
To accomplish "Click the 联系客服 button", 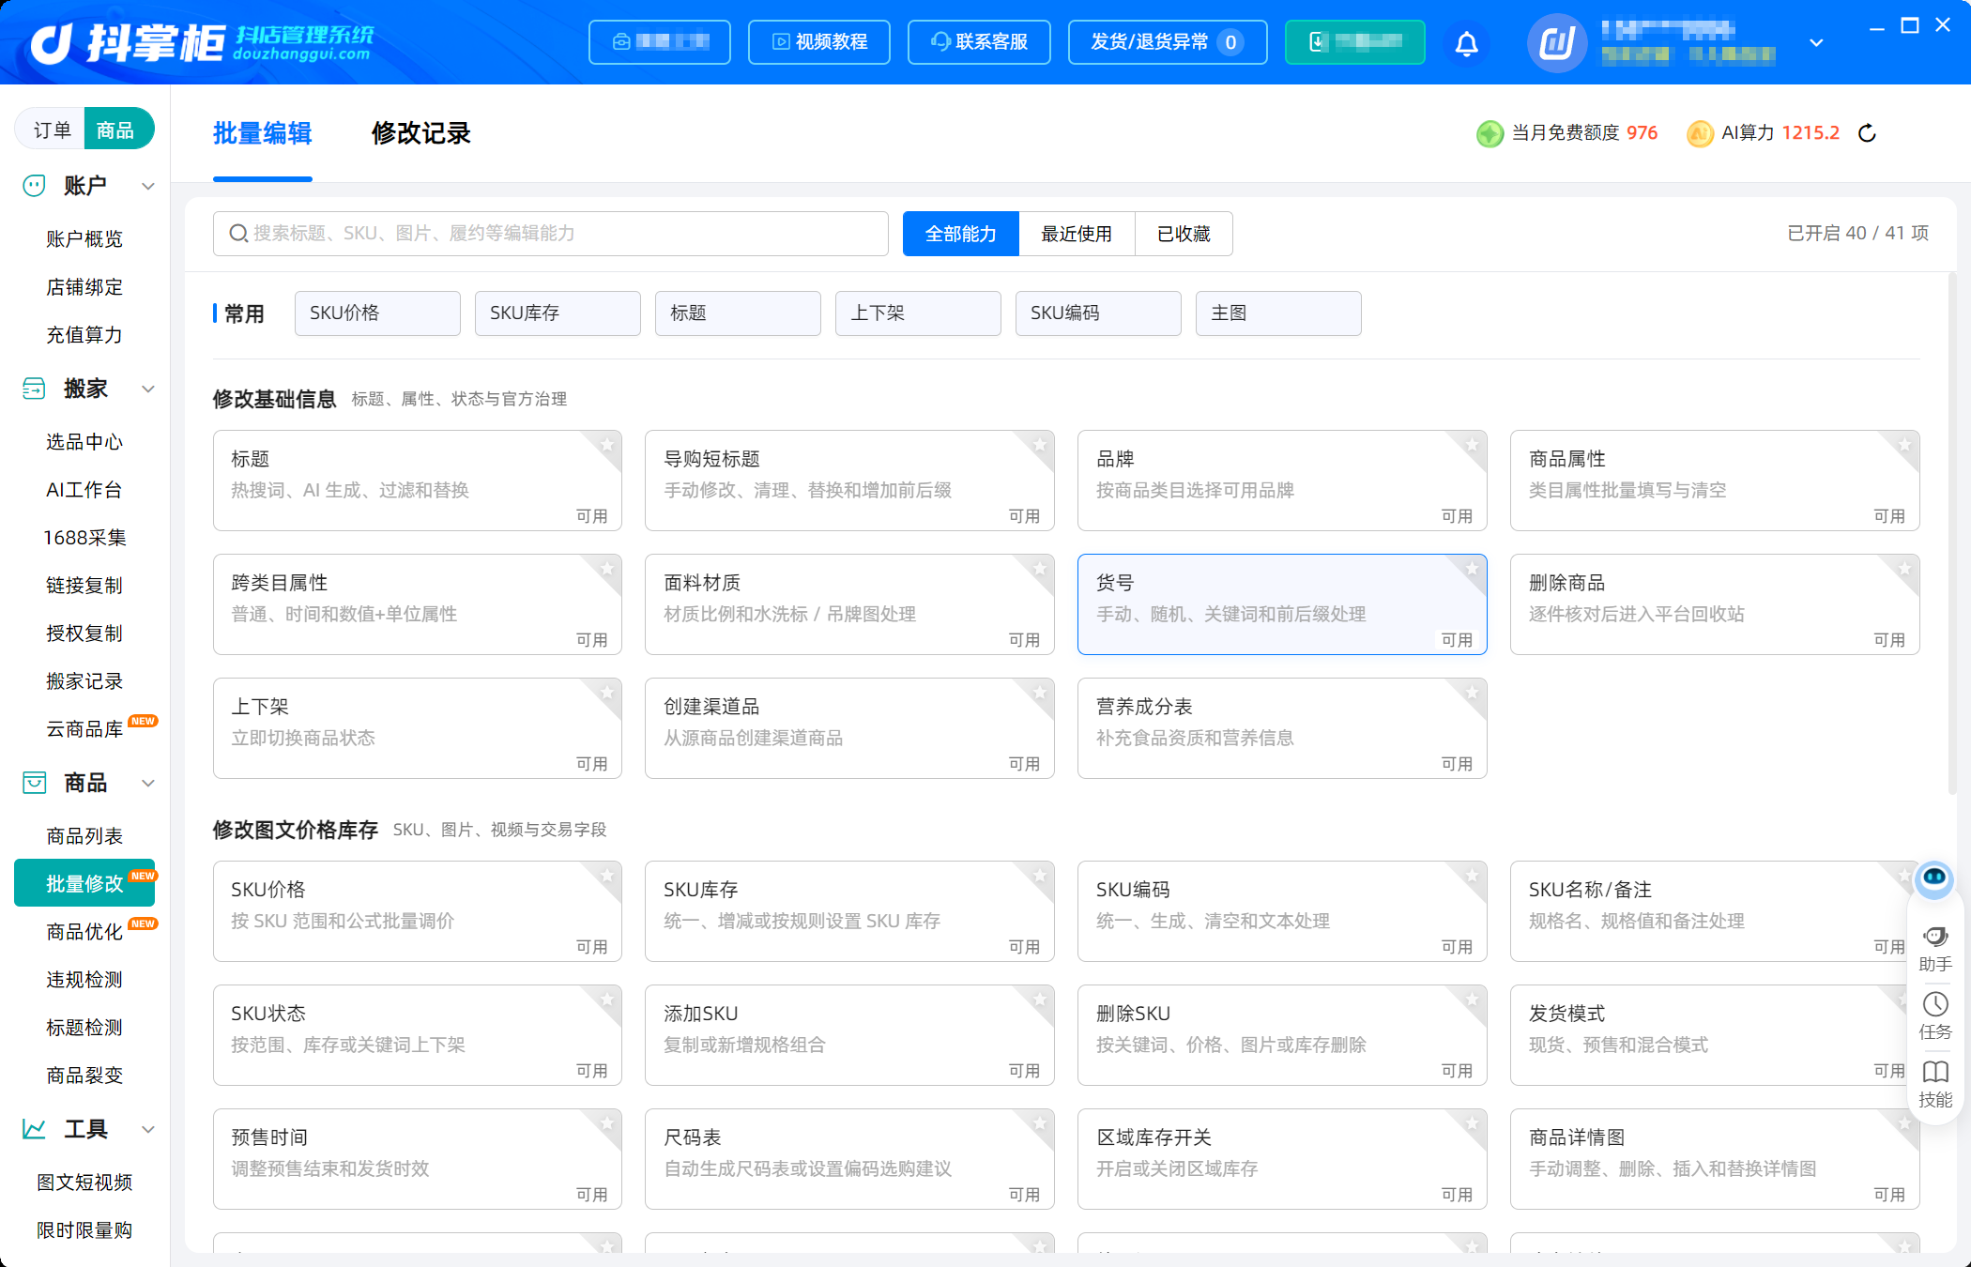I will [979, 42].
